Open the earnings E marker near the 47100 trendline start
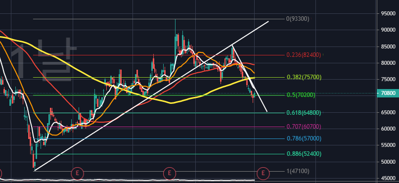The height and width of the screenshot is (183, 399). [77, 173]
